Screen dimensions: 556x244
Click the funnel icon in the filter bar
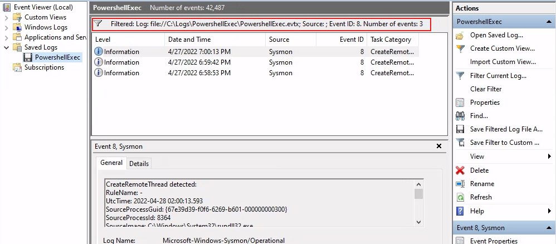(x=99, y=24)
